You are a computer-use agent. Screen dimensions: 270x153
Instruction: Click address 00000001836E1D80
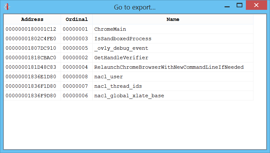pos(31,77)
